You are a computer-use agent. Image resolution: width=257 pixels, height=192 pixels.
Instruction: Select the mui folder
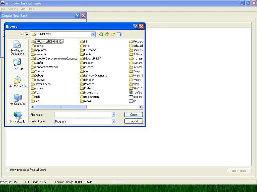[x=84, y=71]
